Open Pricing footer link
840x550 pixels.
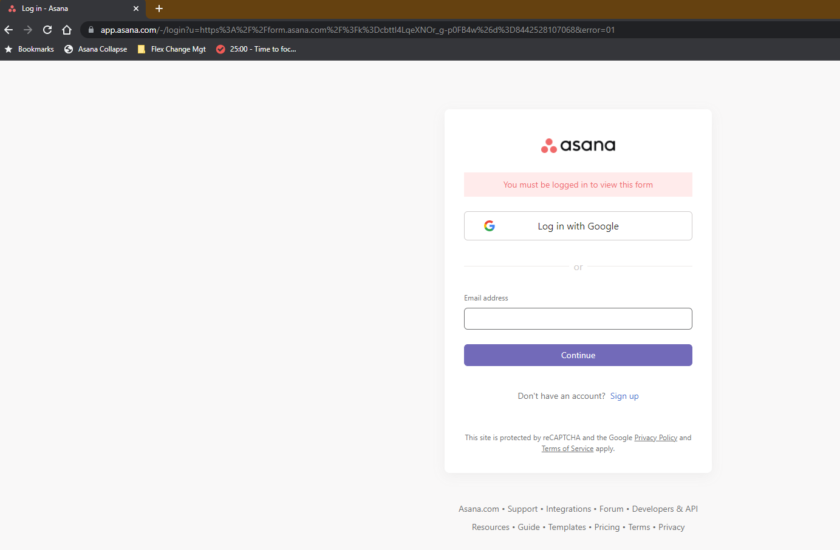(x=607, y=527)
